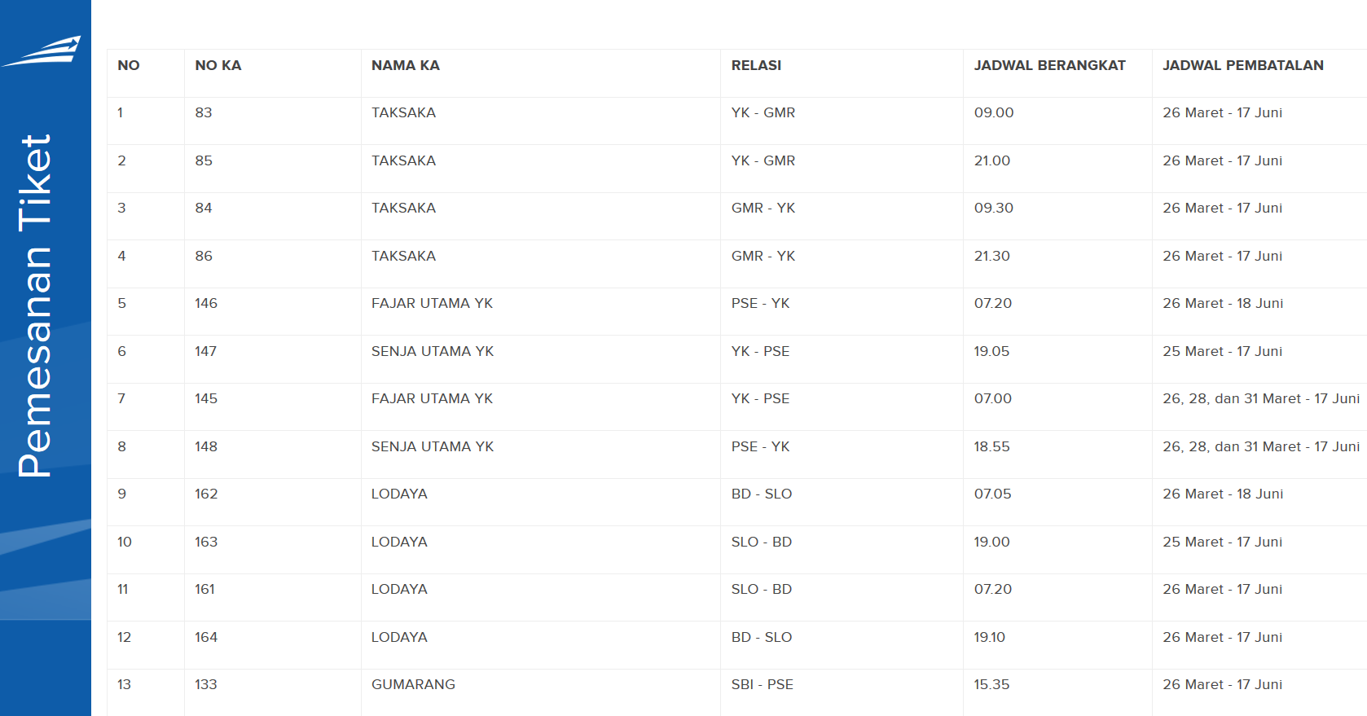Click SENJA UTAMA YK in row 6
The height and width of the screenshot is (716, 1367).
pyautogui.click(x=433, y=351)
